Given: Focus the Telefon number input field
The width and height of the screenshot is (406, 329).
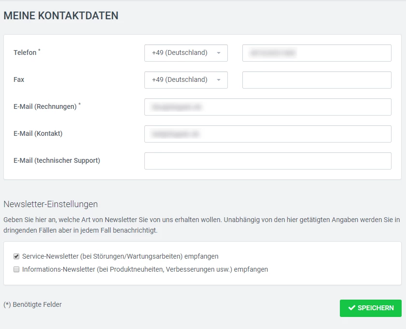Looking at the screenshot, I should coord(317,53).
